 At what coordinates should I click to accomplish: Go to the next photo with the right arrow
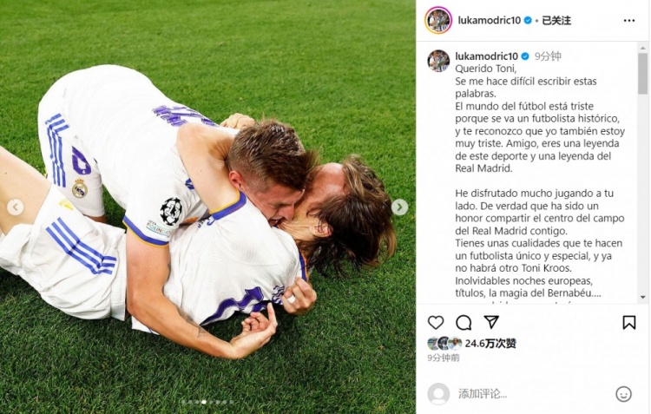coord(399,207)
